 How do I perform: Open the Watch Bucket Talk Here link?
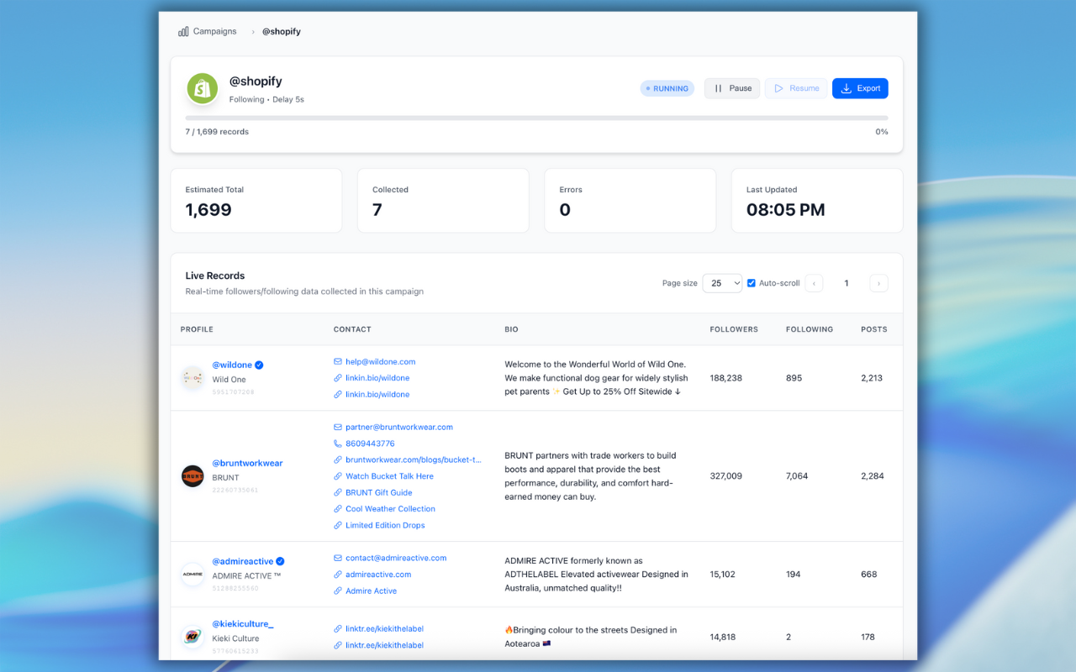(389, 476)
